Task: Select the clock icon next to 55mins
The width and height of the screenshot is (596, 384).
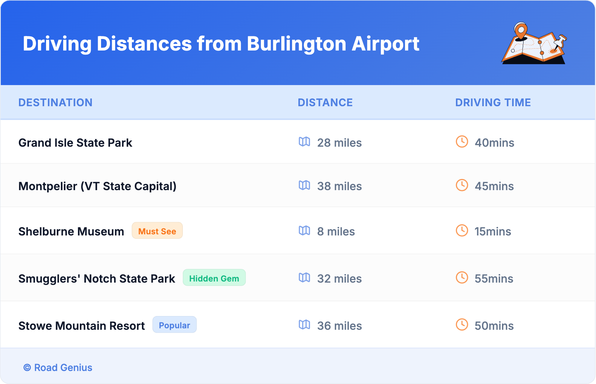Action: [x=461, y=278]
